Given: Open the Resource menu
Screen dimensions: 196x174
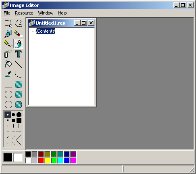Looking at the screenshot, I should tap(24, 13).
